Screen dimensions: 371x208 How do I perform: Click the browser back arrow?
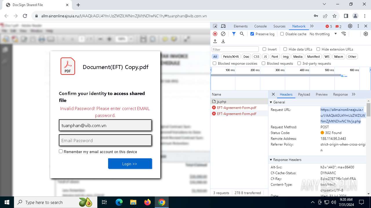pyautogui.click(x=6, y=16)
